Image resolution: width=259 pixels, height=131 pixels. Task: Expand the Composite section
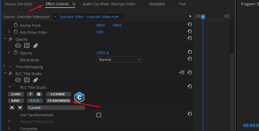(x=9, y=128)
